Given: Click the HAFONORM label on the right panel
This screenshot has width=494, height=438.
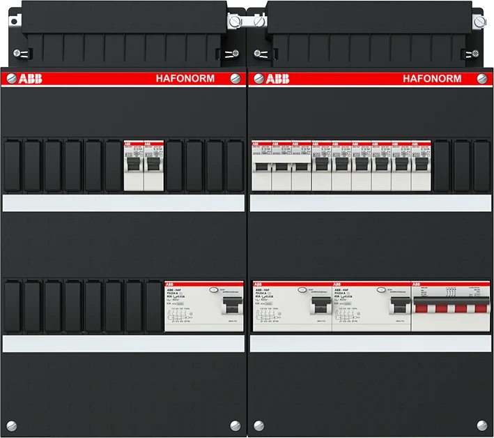Looking at the screenshot, I should tap(431, 79).
